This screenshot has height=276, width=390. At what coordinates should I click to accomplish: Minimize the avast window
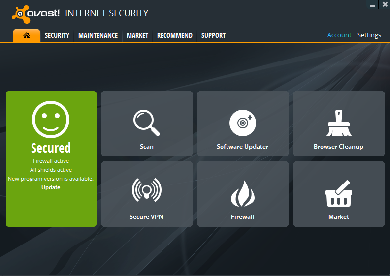pos(372,5)
